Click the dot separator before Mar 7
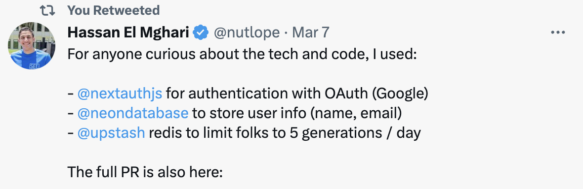 286,33
